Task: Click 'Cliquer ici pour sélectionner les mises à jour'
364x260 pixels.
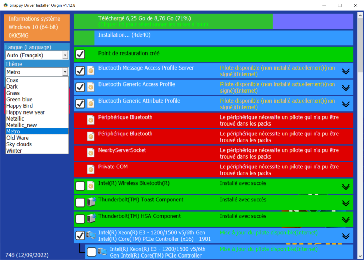Action: tap(153, 24)
